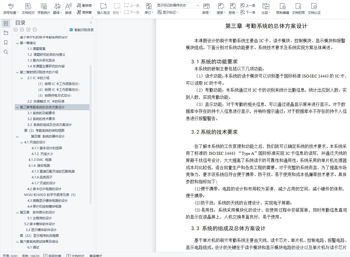Go to 2.2 非接触式 IC 卡的标准
This screenshot has width=350, height=257.
click(46, 101)
